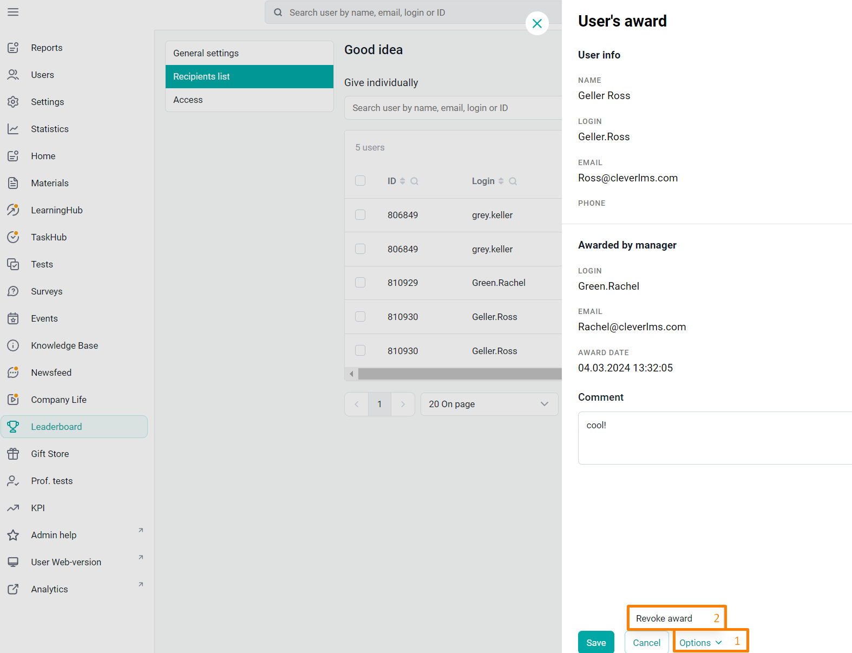Toggle the select-all checkbox in table header
Screen dimensions: 852x653
point(360,181)
